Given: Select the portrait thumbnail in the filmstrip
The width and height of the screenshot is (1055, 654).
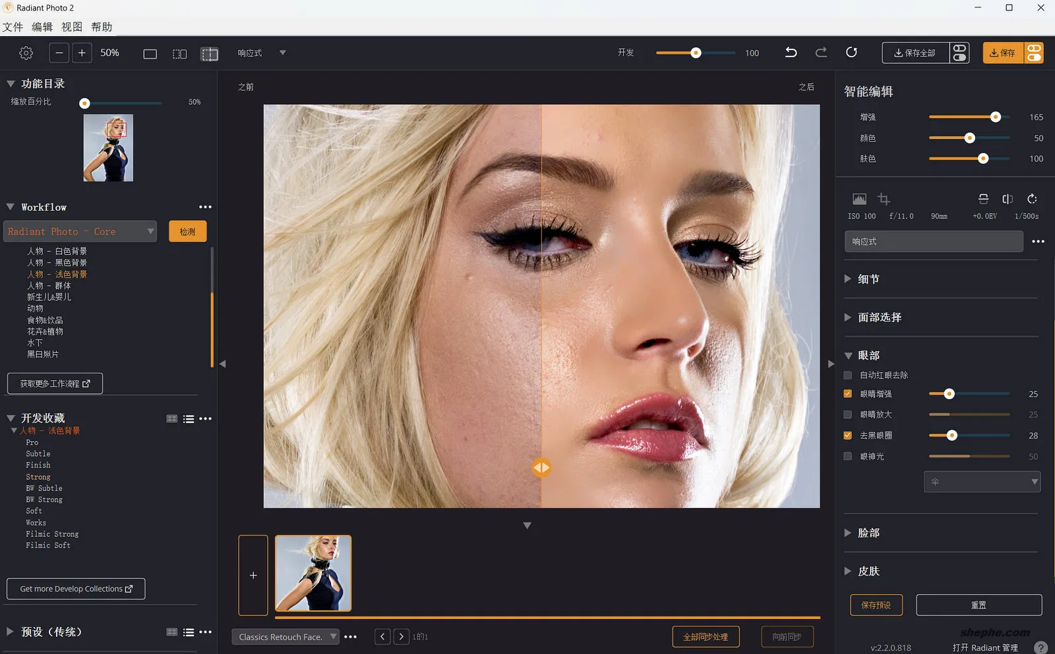Looking at the screenshot, I should [x=313, y=573].
